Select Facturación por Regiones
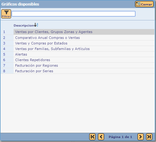 [84, 65]
